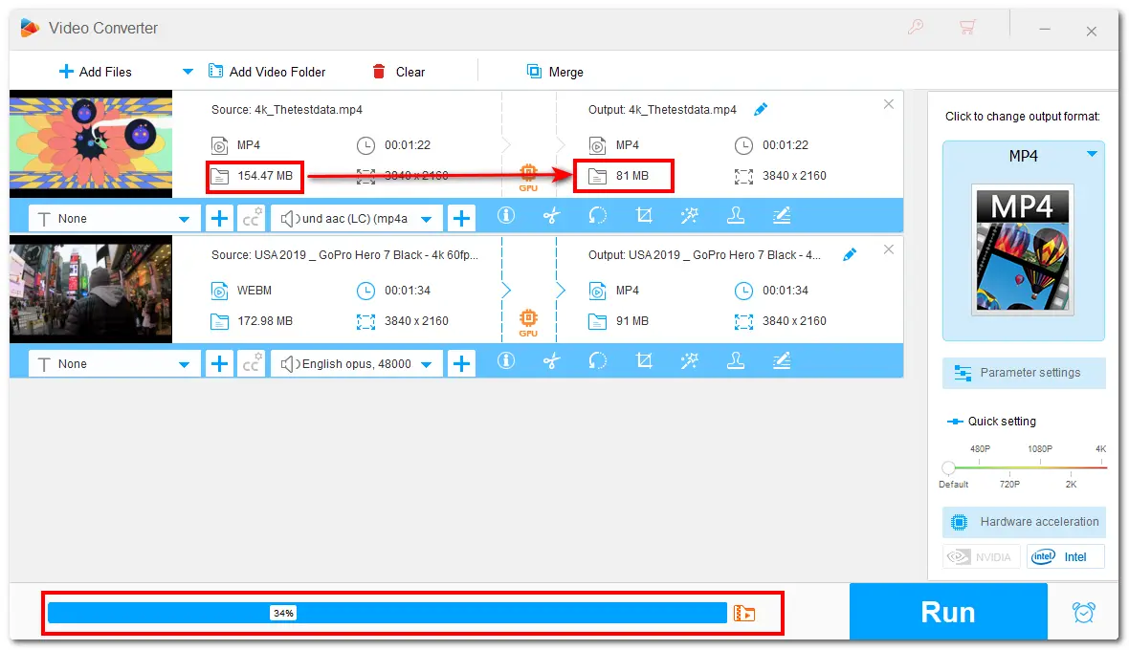This screenshot has width=1129, height=650.
Task: Toggle NVIDIA hardware acceleration
Action: pyautogui.click(x=983, y=556)
